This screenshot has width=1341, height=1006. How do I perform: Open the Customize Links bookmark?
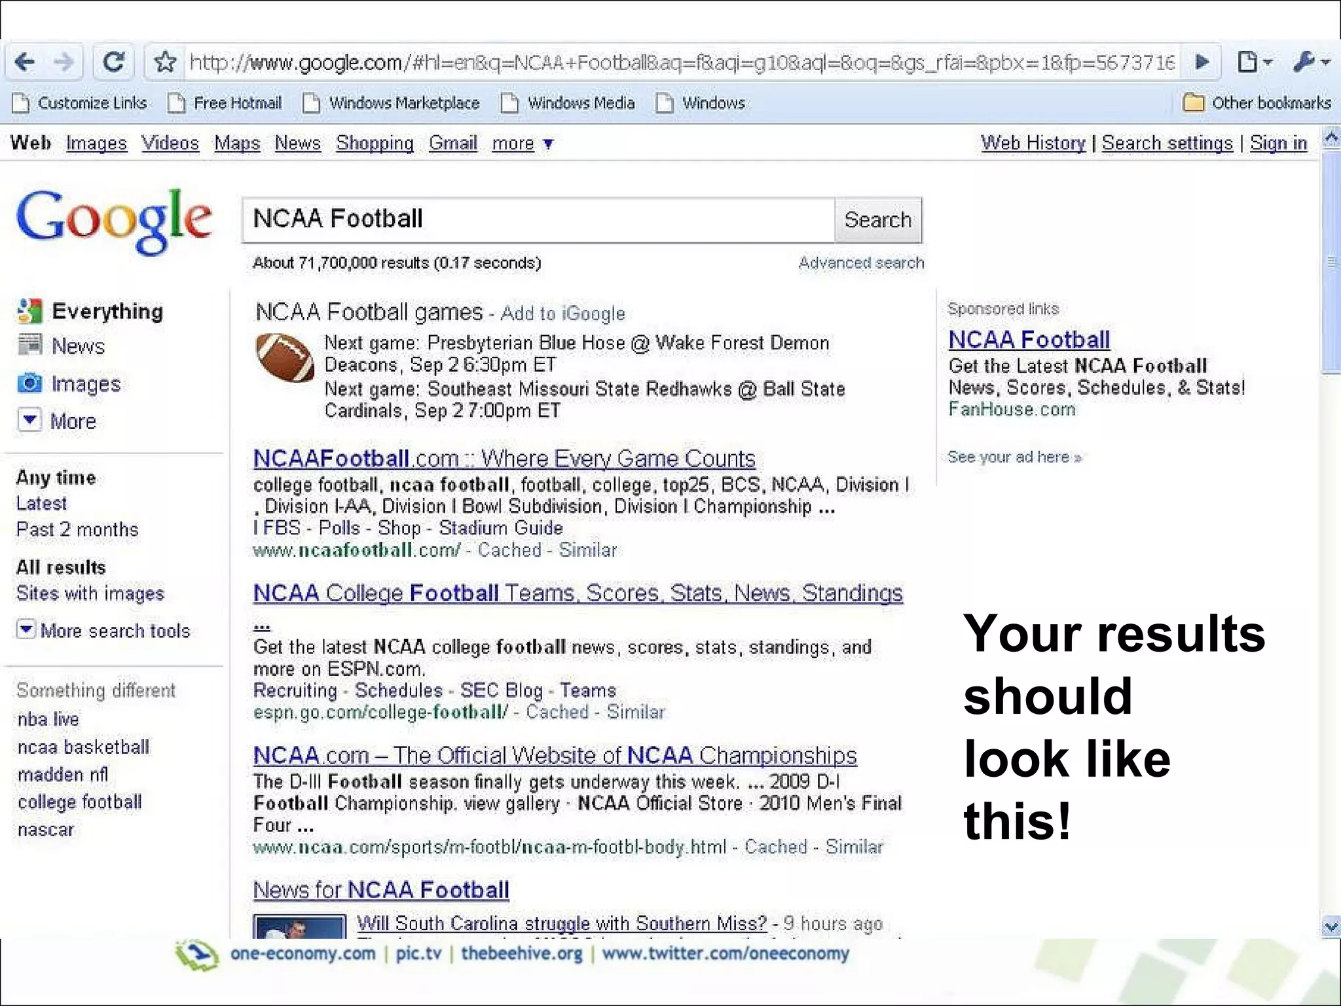[81, 103]
